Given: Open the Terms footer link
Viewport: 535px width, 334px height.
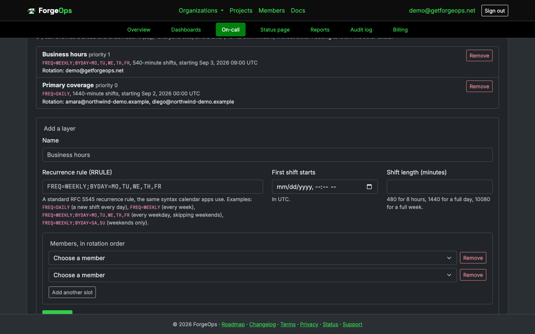Looking at the screenshot, I should pos(288,324).
